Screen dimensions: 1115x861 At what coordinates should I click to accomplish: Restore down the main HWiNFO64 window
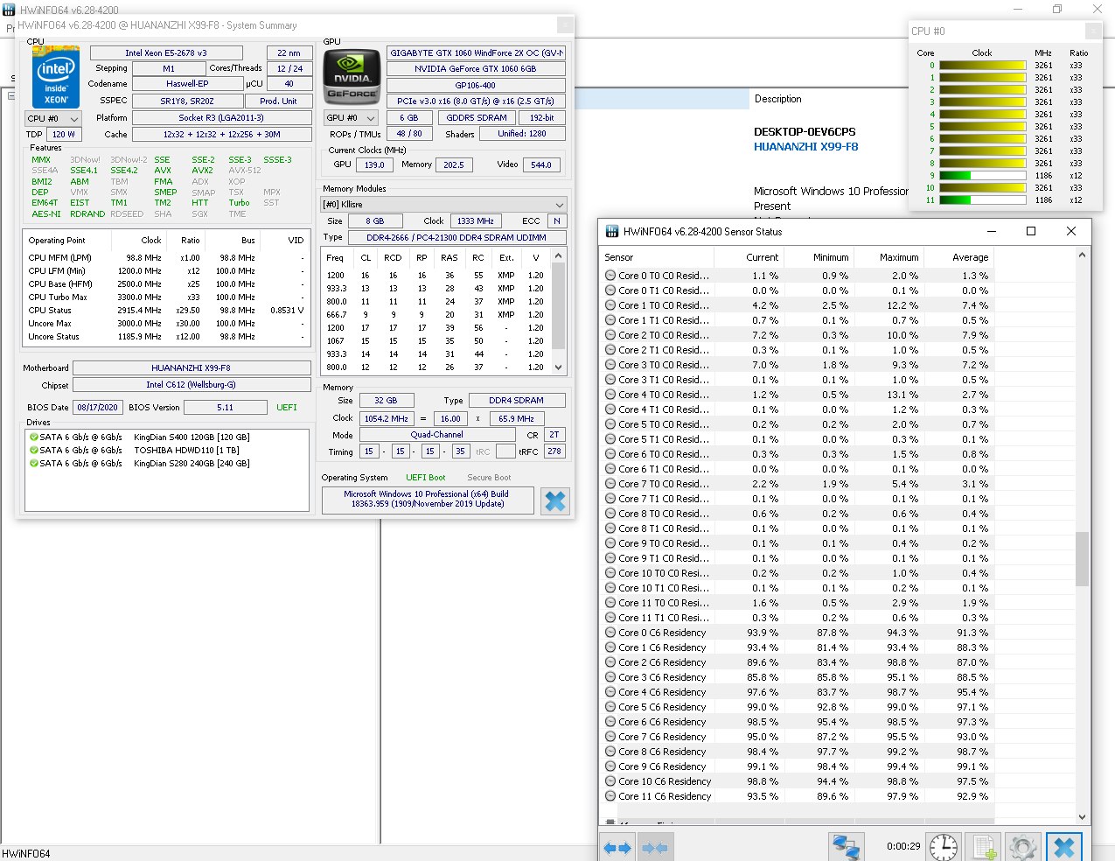pyautogui.click(x=1057, y=10)
